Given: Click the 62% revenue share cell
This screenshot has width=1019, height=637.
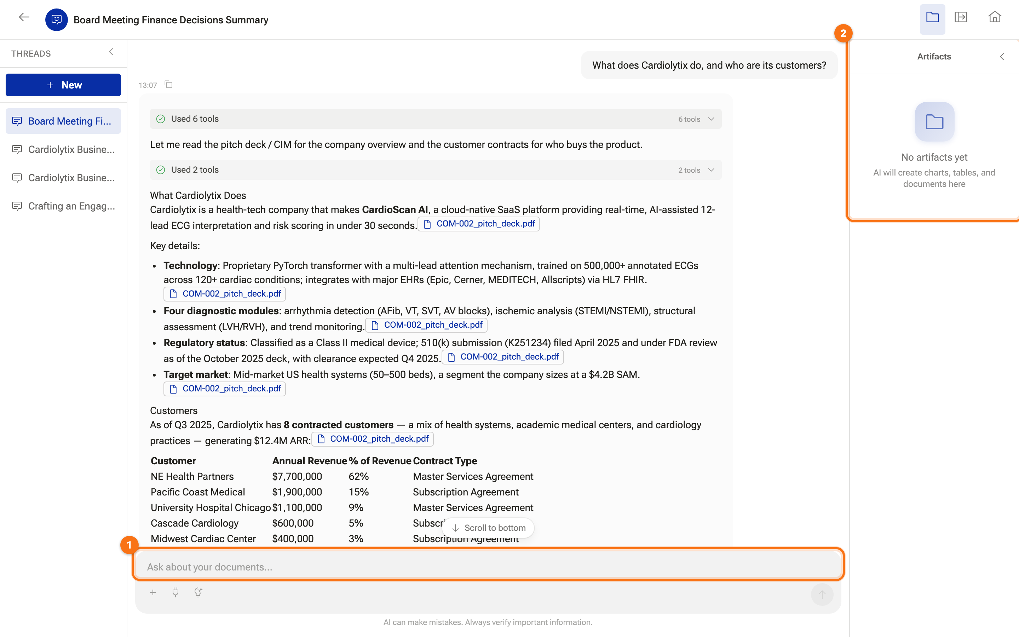Looking at the screenshot, I should tap(358, 476).
